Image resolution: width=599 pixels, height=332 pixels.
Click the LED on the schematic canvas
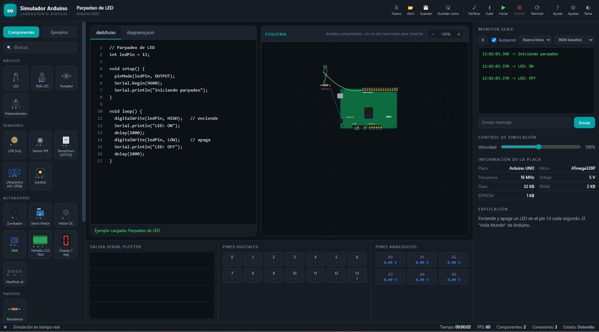coord(325,68)
